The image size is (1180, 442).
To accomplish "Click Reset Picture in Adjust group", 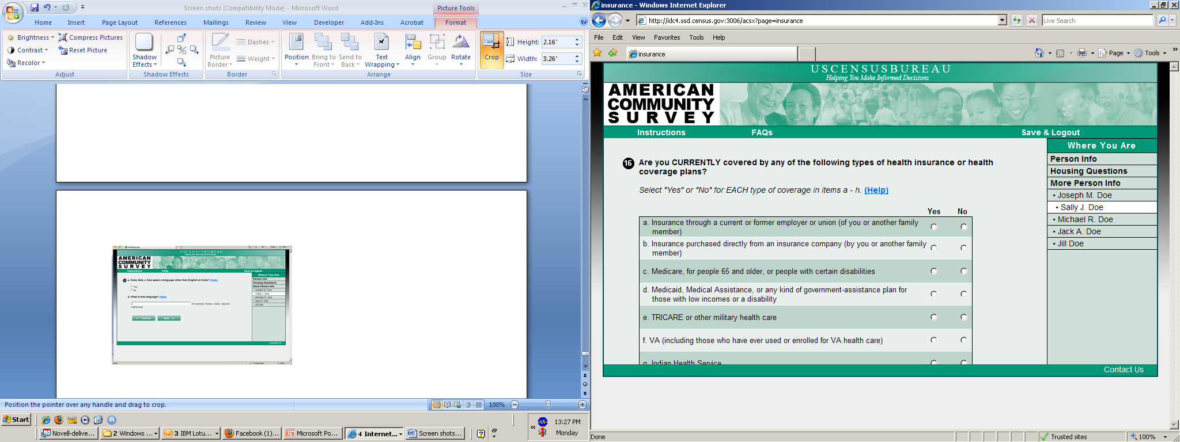I will (83, 50).
